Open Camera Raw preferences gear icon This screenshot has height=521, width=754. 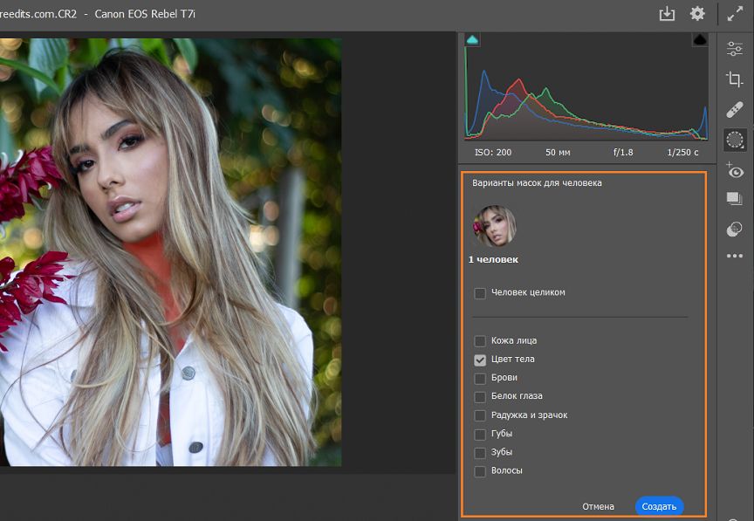click(697, 13)
